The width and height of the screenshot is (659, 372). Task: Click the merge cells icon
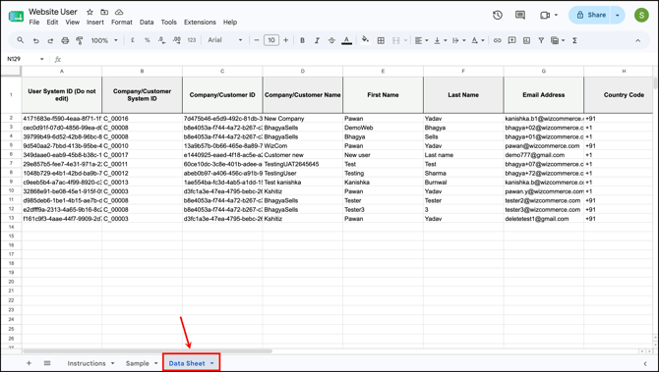coord(395,40)
